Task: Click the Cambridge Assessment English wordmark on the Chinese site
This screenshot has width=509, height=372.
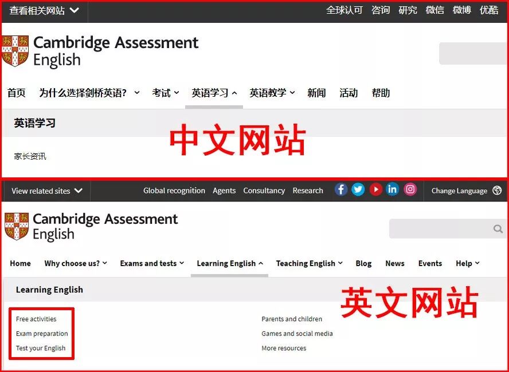Action: (x=116, y=52)
